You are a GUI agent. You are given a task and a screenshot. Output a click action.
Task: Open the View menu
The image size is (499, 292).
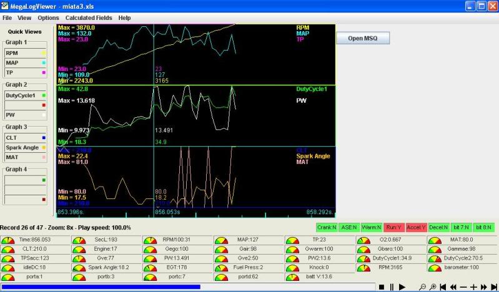tap(24, 18)
